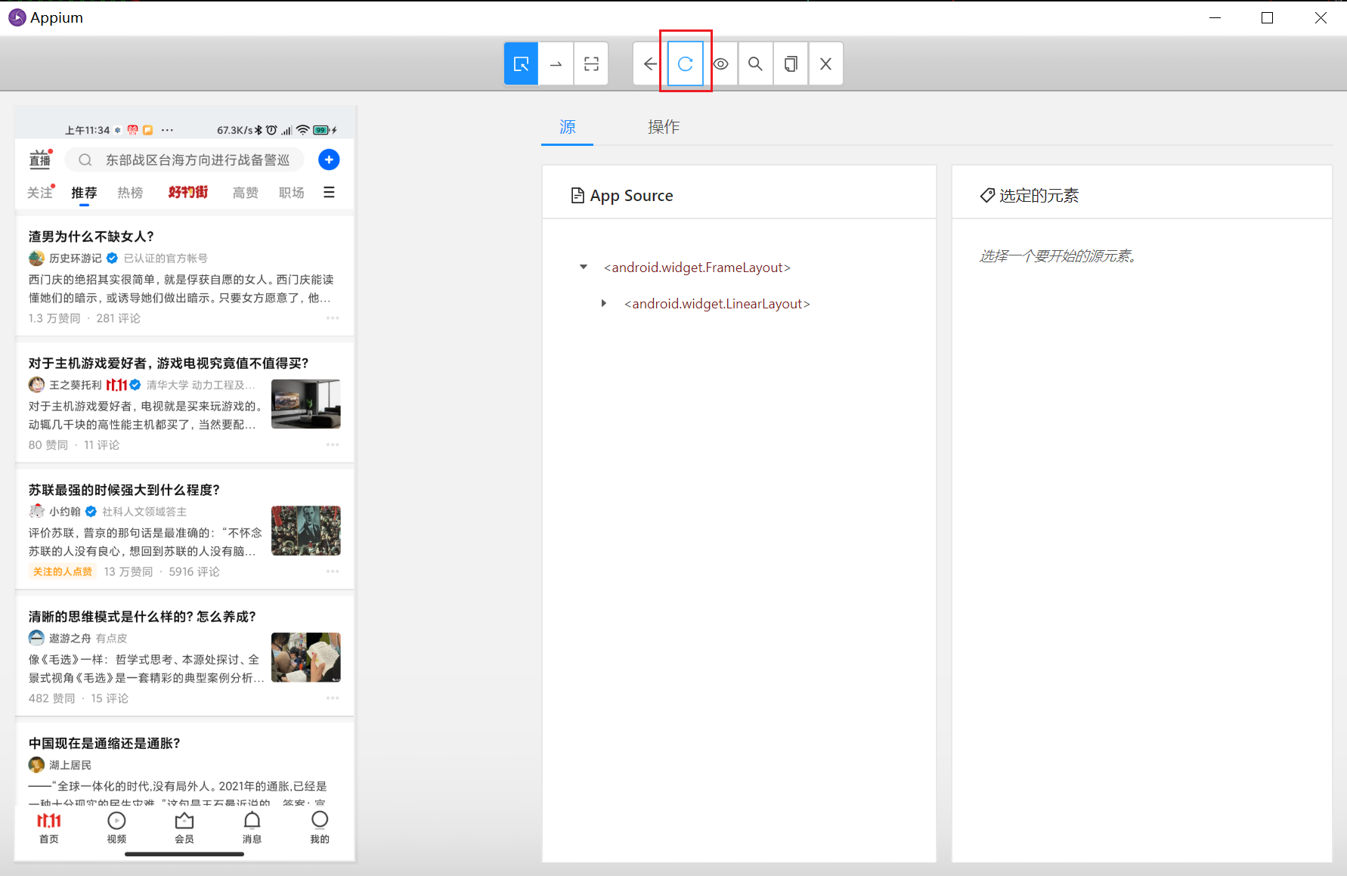The image size is (1347, 876).
Task: Open more options on 渣男 post
Action: pyautogui.click(x=333, y=318)
